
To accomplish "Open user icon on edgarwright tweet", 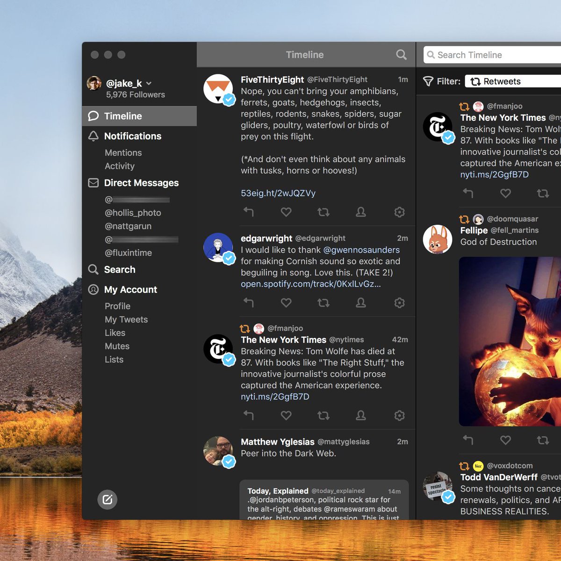I will [x=361, y=303].
